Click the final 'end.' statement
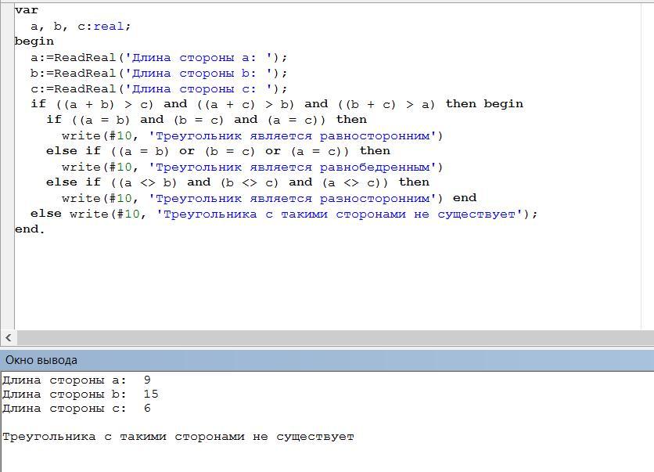The width and height of the screenshot is (654, 472). point(30,229)
